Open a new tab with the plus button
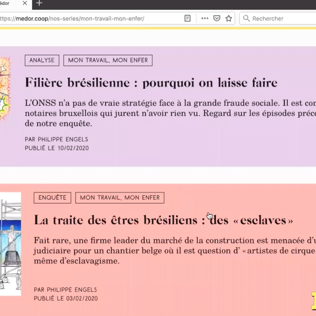The width and height of the screenshot is (316, 316). (39, 4)
